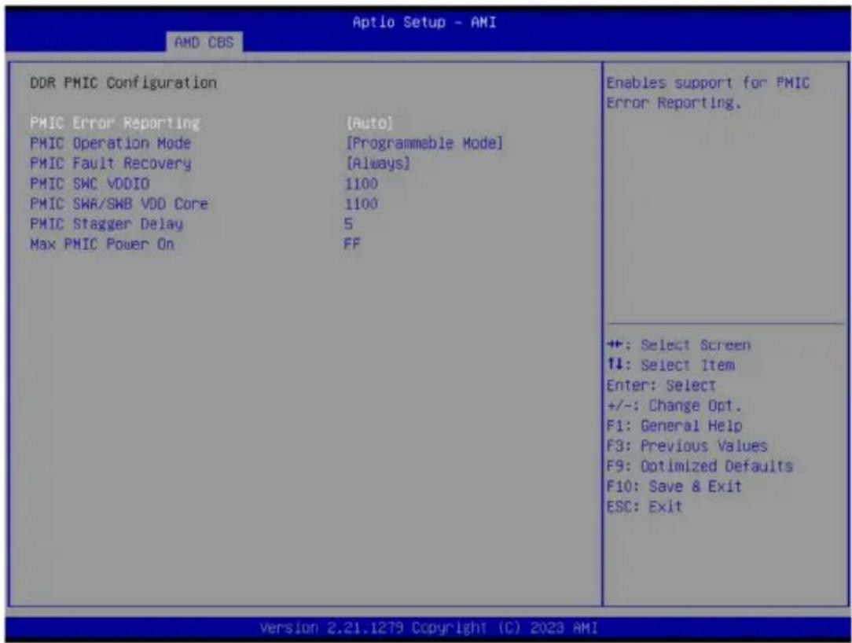Edit the 1100 value for SWA/SWB VDD Core

[362, 204]
